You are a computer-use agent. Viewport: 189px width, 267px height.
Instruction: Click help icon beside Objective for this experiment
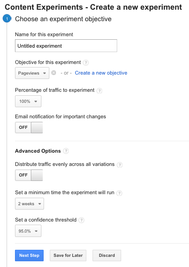click(86, 63)
